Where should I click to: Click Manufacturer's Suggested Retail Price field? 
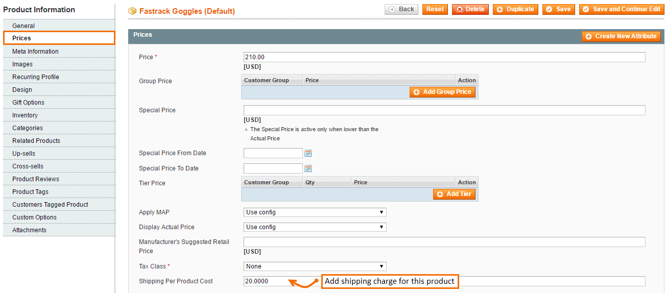[x=444, y=242]
